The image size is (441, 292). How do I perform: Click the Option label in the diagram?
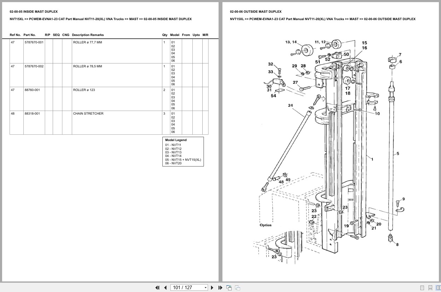[x=266, y=225]
